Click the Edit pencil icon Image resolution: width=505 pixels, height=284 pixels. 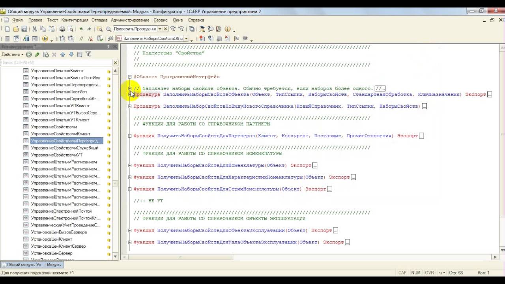pos(37,54)
